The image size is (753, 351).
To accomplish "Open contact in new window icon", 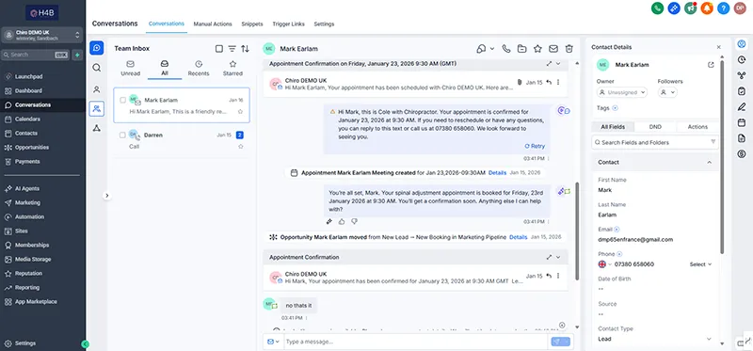I will pyautogui.click(x=711, y=65).
